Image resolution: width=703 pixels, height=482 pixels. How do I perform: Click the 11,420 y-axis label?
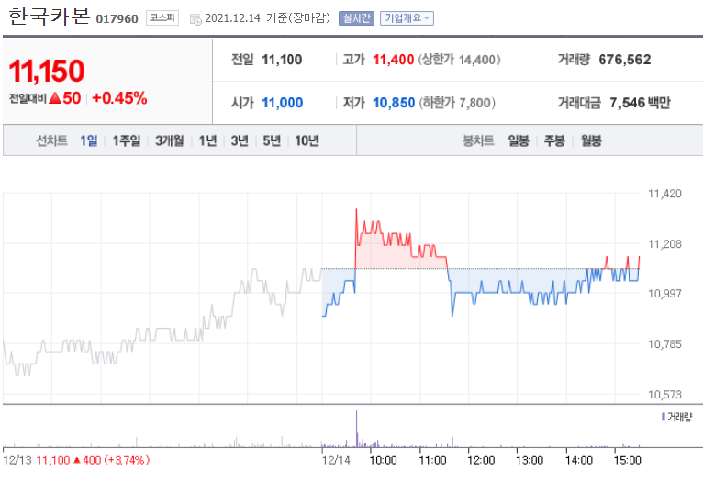664,194
